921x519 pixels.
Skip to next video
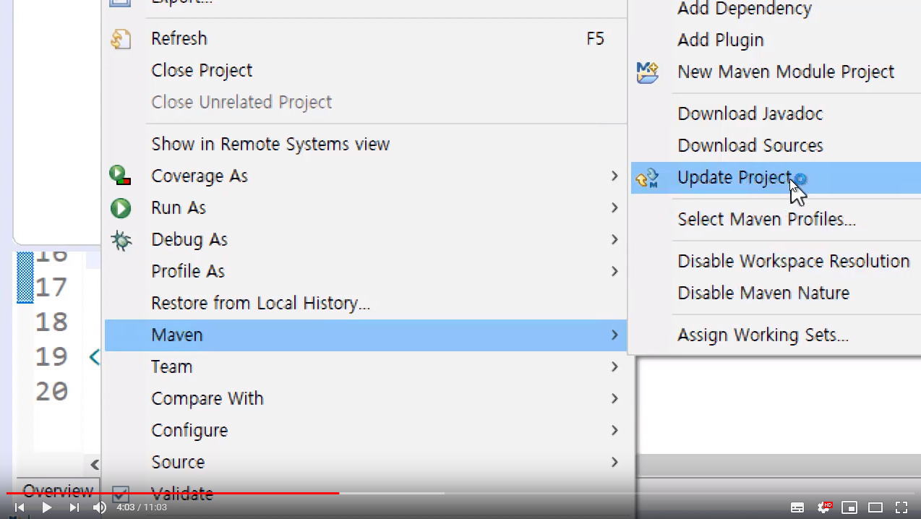tap(74, 507)
